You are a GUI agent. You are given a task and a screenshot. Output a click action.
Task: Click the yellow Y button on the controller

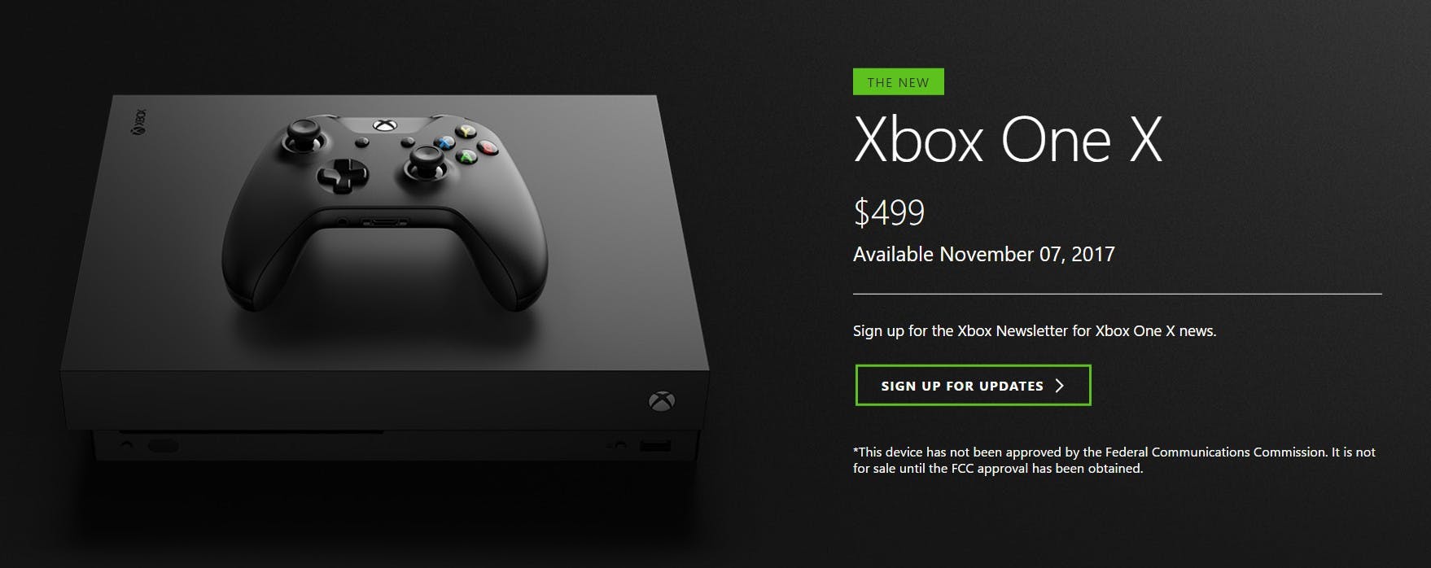click(465, 130)
